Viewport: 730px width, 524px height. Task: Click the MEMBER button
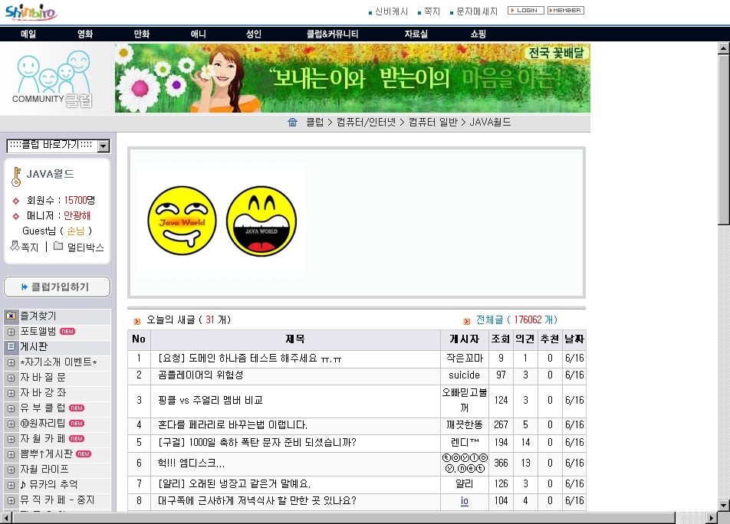pos(566,10)
